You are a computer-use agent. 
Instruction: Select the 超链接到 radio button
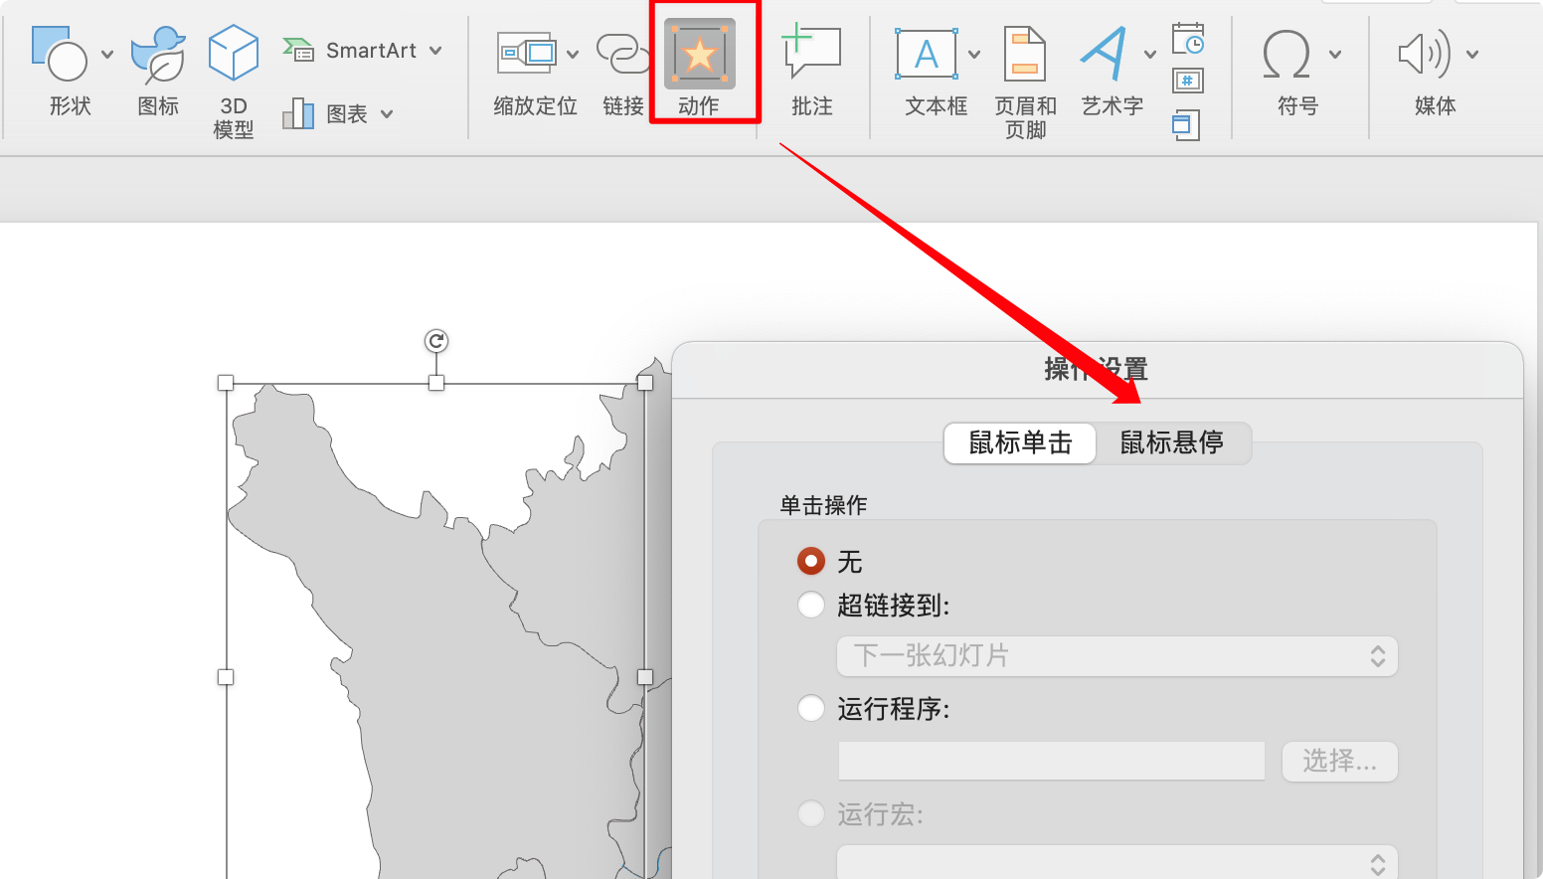tap(811, 605)
